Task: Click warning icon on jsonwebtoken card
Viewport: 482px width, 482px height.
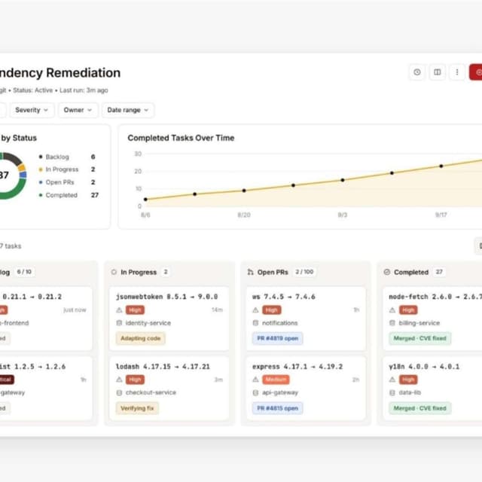Action: point(119,310)
